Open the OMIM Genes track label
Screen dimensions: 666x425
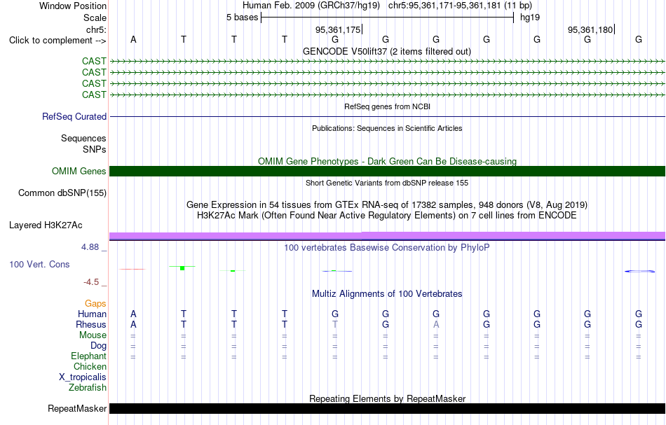tap(79, 171)
